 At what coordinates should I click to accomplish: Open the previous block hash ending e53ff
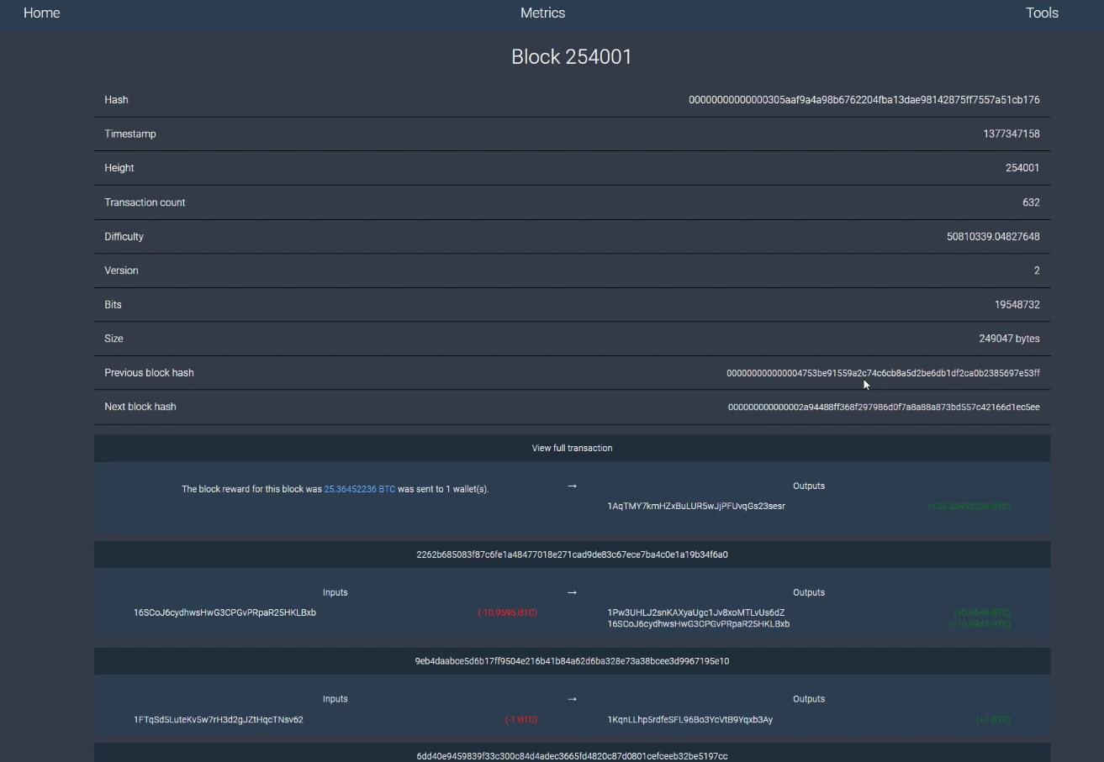(x=883, y=373)
